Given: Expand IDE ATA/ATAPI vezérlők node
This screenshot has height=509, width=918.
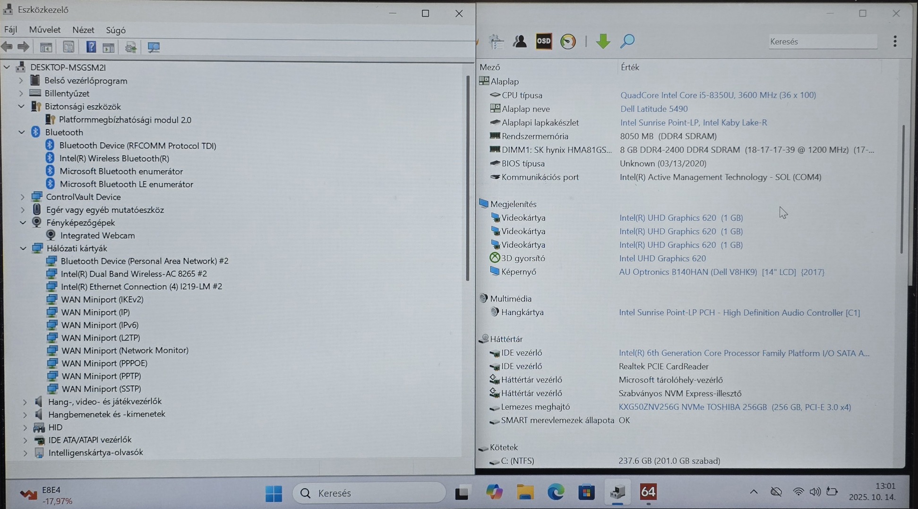Looking at the screenshot, I should pyautogui.click(x=25, y=440).
